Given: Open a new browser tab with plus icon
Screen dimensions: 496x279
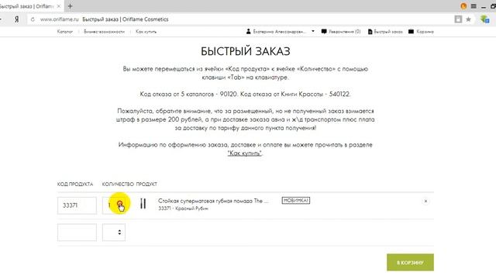Looking at the screenshot, I should click(x=70, y=6).
